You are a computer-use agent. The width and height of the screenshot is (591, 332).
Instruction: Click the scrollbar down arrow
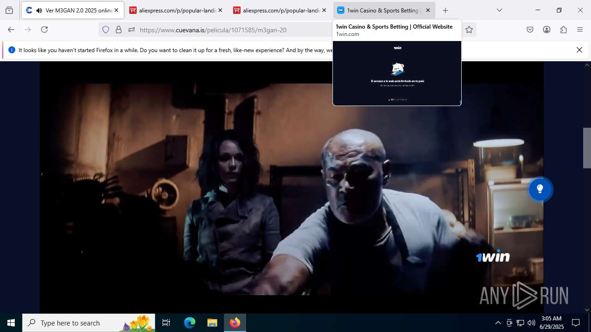[587, 309]
